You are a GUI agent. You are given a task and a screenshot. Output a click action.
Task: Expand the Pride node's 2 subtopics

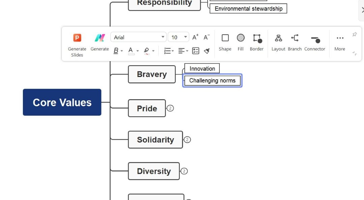point(170,108)
